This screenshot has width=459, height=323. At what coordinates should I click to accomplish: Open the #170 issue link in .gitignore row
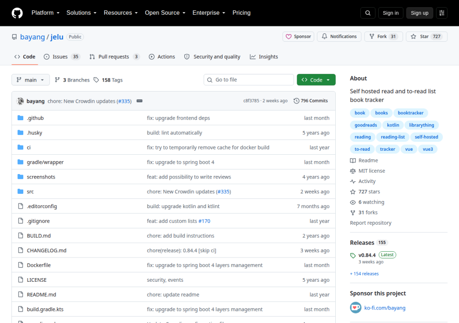(204, 221)
